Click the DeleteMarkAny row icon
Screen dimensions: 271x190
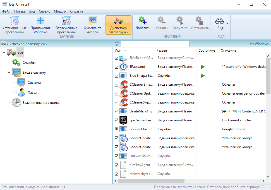[123, 111]
